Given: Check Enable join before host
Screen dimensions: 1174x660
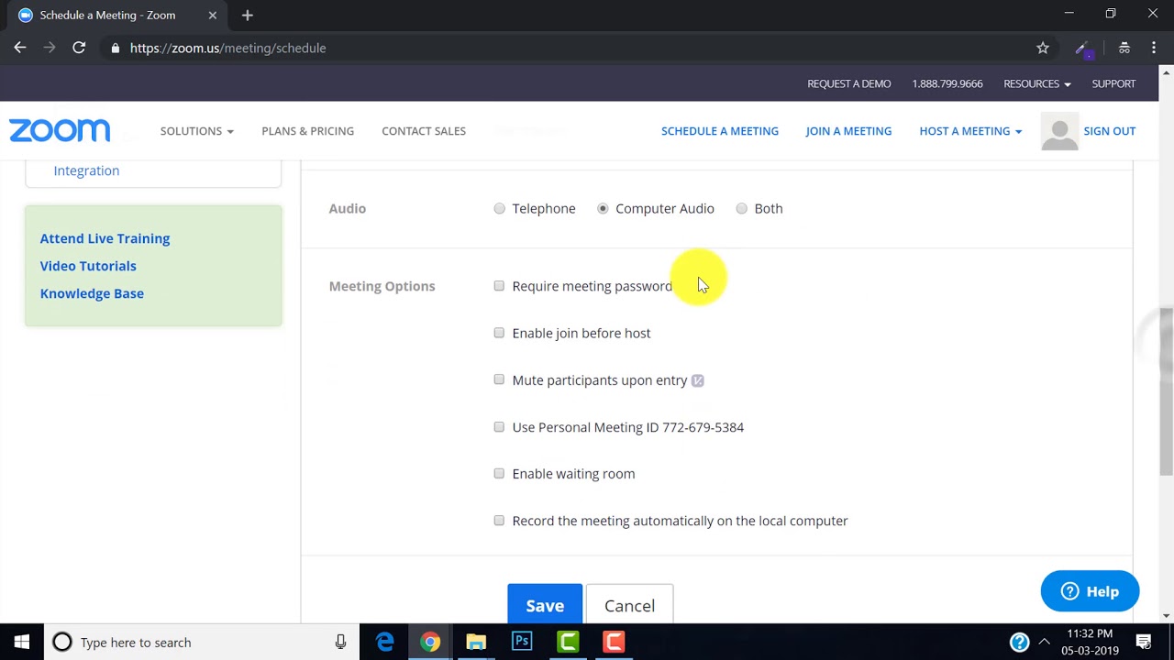Looking at the screenshot, I should (x=499, y=333).
